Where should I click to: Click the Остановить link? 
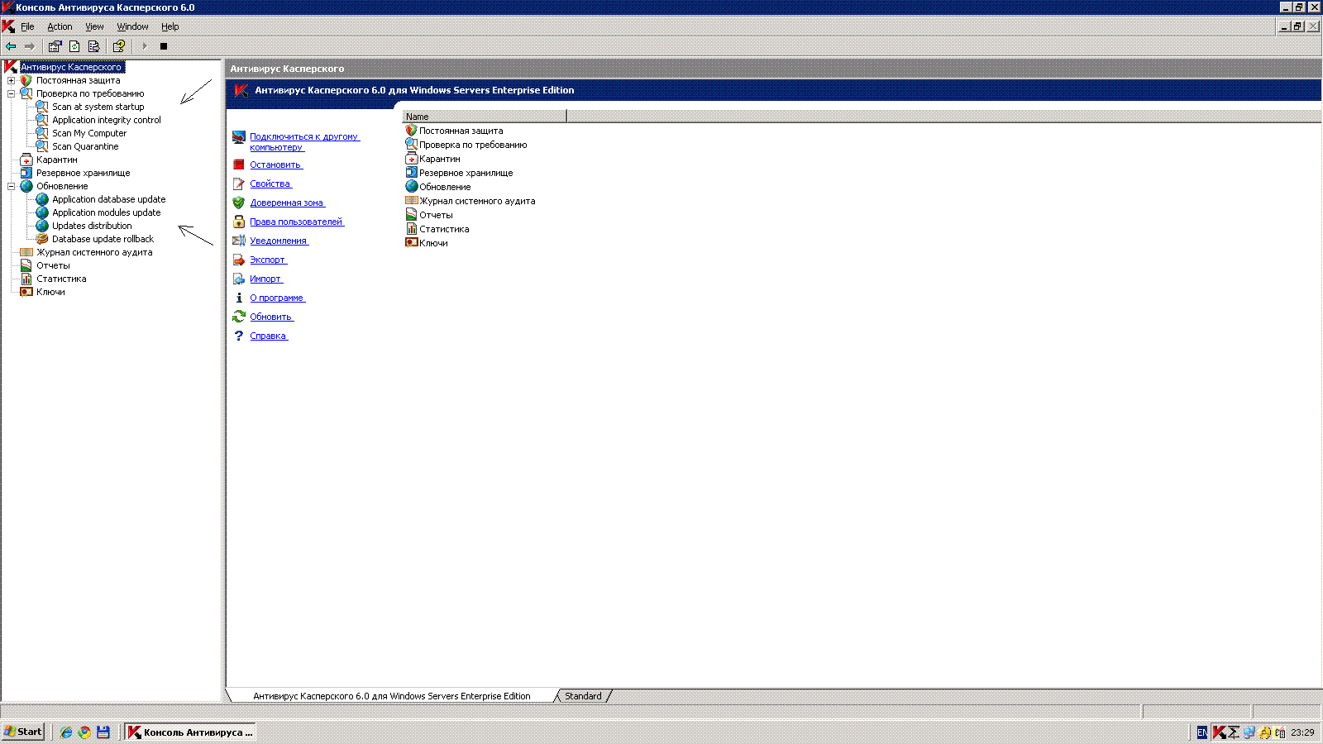tap(276, 165)
